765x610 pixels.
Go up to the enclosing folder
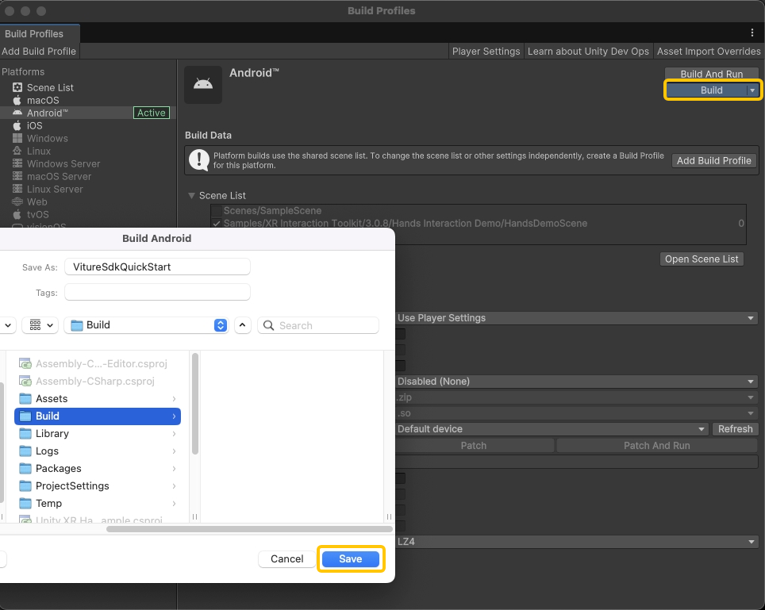pos(243,325)
